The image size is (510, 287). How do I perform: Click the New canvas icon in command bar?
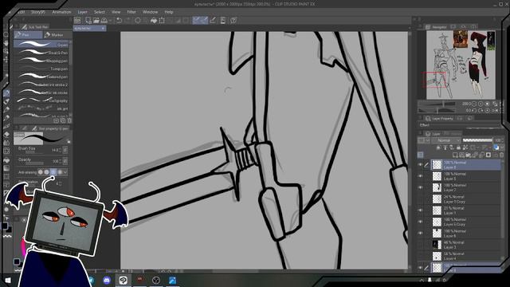pos(88,21)
